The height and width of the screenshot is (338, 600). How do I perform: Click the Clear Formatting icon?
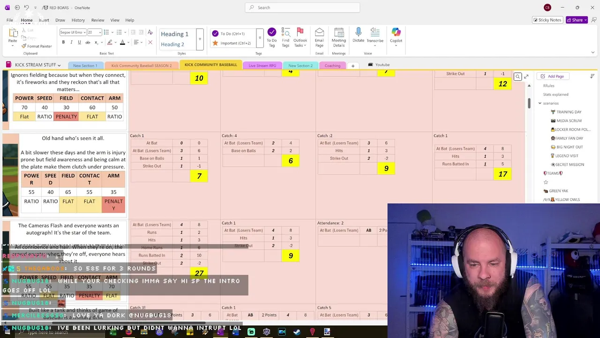coord(150,32)
